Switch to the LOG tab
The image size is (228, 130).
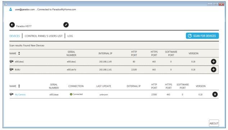70,36
